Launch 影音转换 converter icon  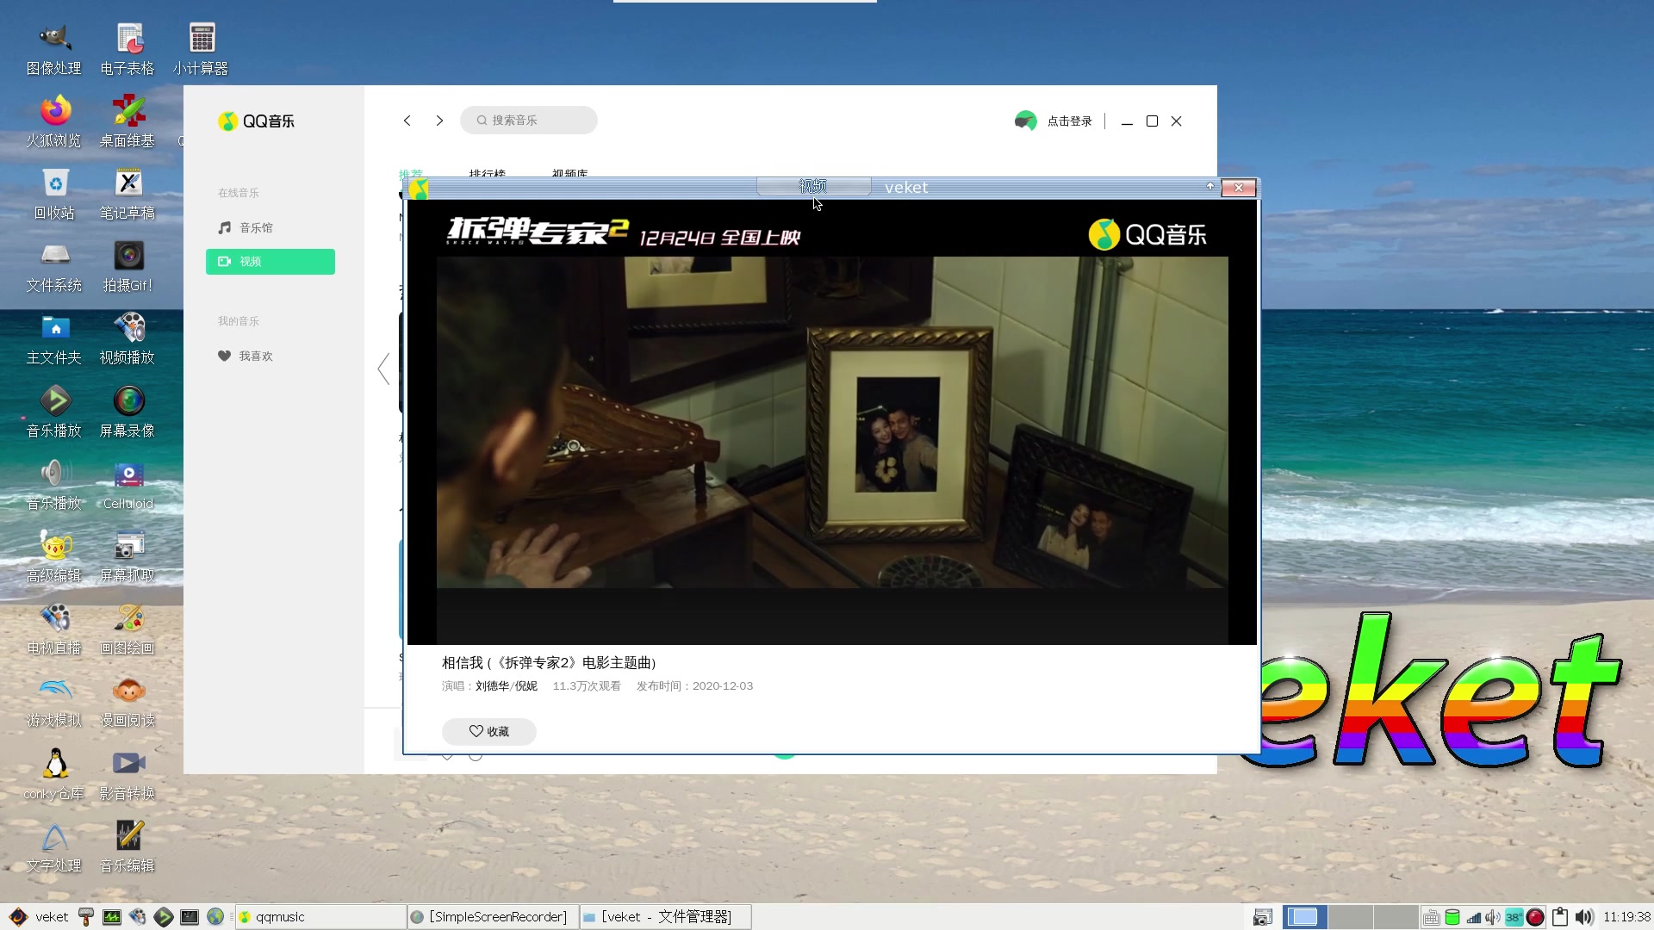[x=127, y=775]
